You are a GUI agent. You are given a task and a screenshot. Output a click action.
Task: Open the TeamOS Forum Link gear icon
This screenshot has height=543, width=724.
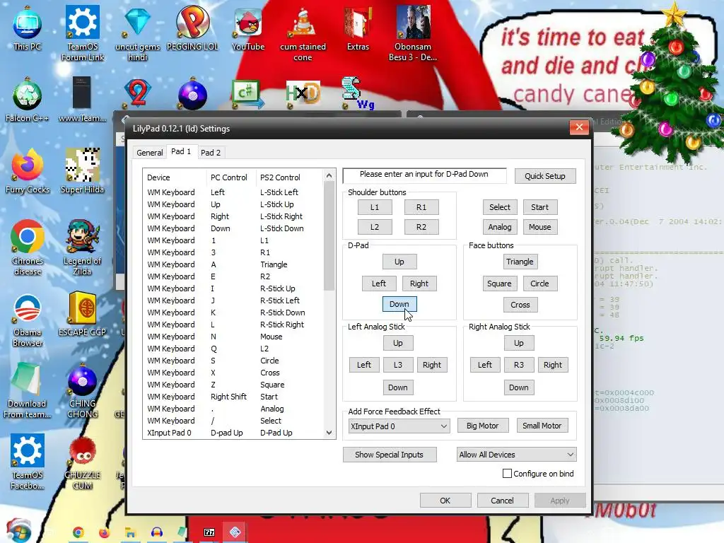coord(82,33)
